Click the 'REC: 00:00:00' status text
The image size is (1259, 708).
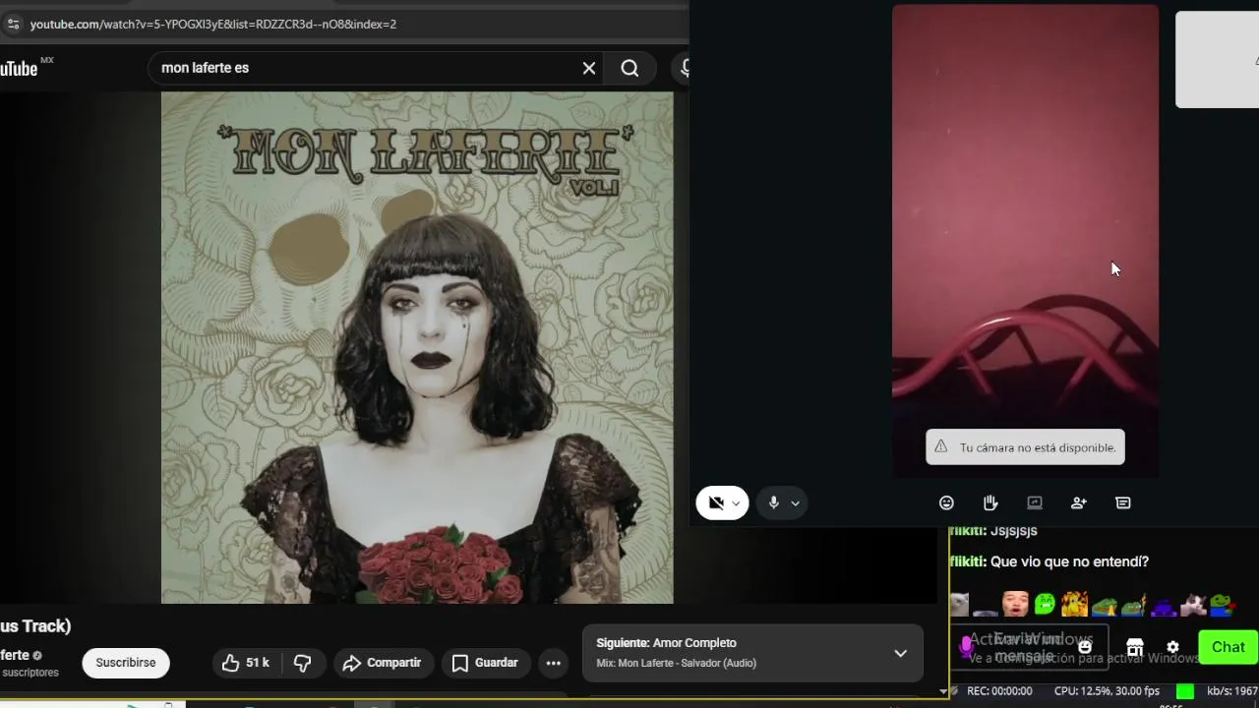(x=999, y=691)
